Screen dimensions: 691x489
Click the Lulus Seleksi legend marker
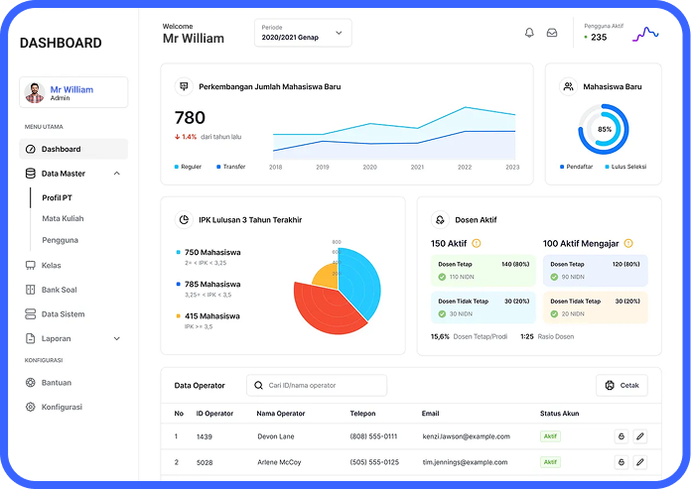[x=608, y=167]
